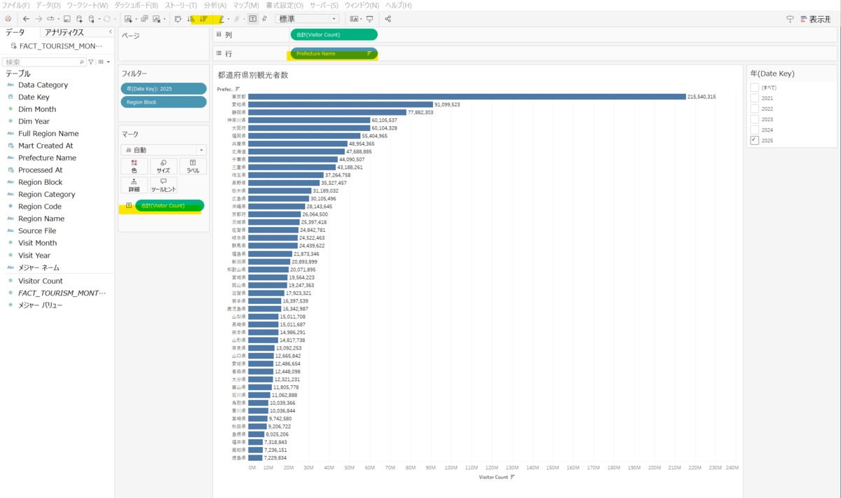Open the Color (色) mark card
Screen dimensions: 841x498
click(x=134, y=166)
